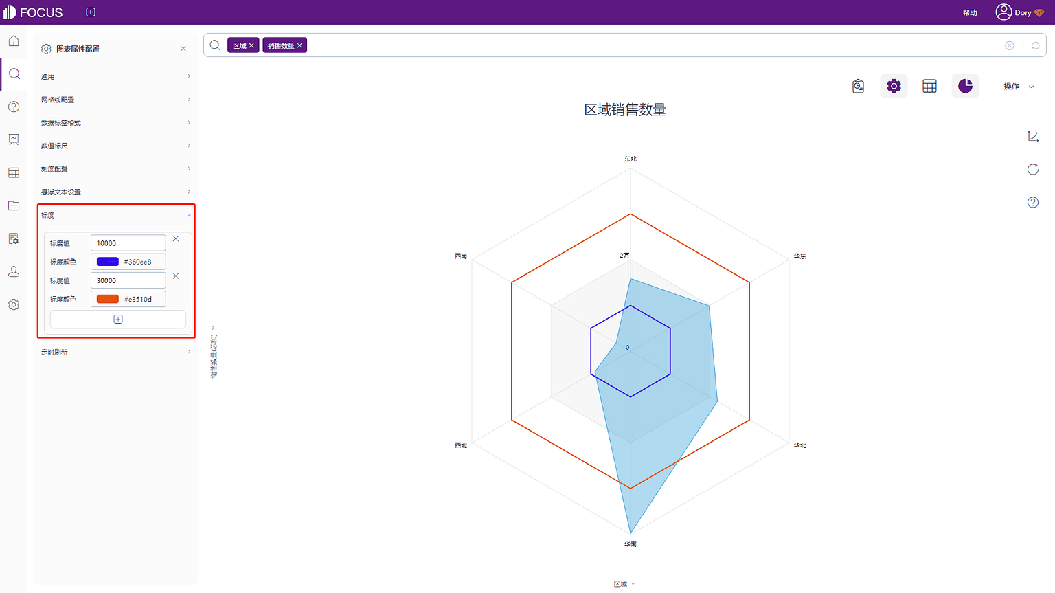Click the chart title 区域销售数量
Viewport: 1055px width, 593px height.
pos(625,110)
